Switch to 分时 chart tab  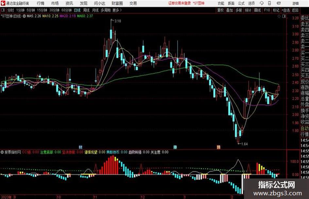pyautogui.click(x=10, y=10)
